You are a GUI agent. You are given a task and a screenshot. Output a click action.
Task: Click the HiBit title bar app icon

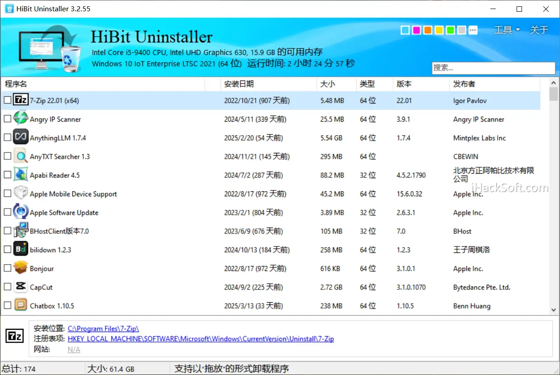click(x=9, y=9)
